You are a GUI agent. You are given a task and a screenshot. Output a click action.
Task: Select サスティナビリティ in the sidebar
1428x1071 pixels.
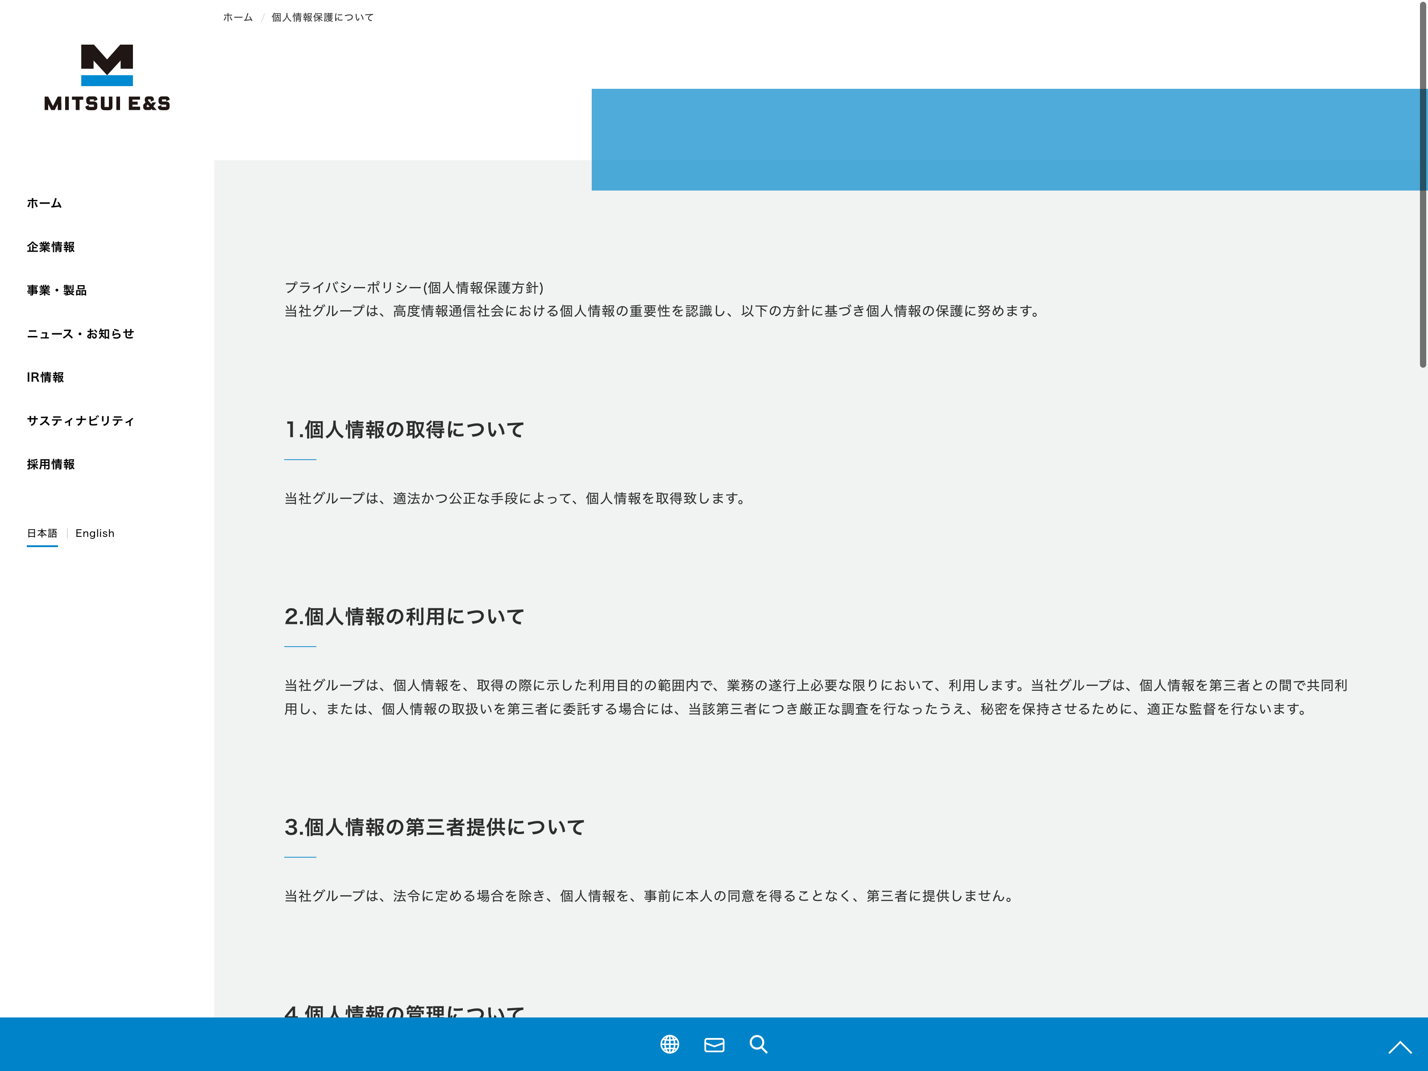click(x=80, y=421)
